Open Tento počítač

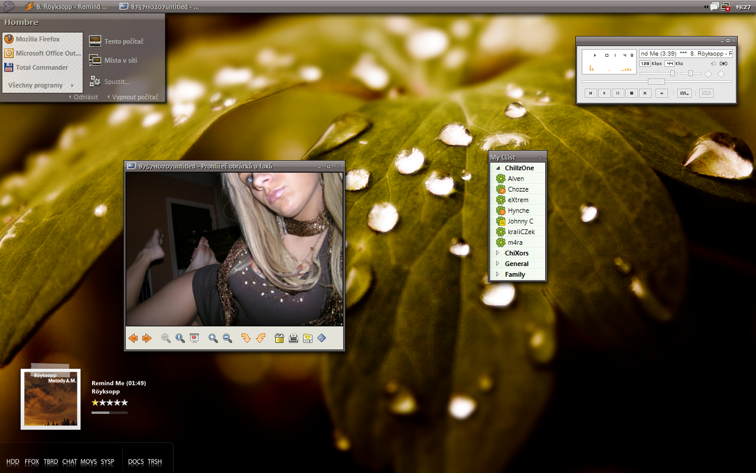coord(116,41)
